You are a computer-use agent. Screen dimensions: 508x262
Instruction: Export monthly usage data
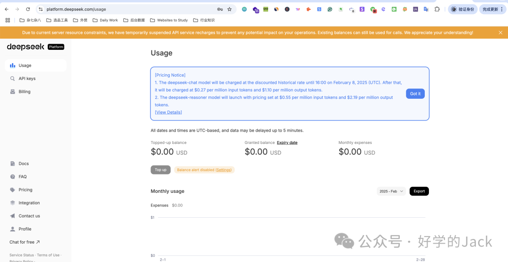[419, 191]
